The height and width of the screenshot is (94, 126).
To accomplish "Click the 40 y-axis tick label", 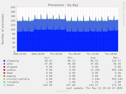I will pos(14,43).
